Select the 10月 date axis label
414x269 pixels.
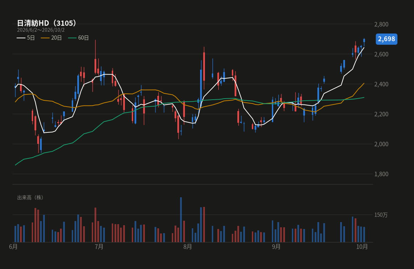tap(362, 247)
